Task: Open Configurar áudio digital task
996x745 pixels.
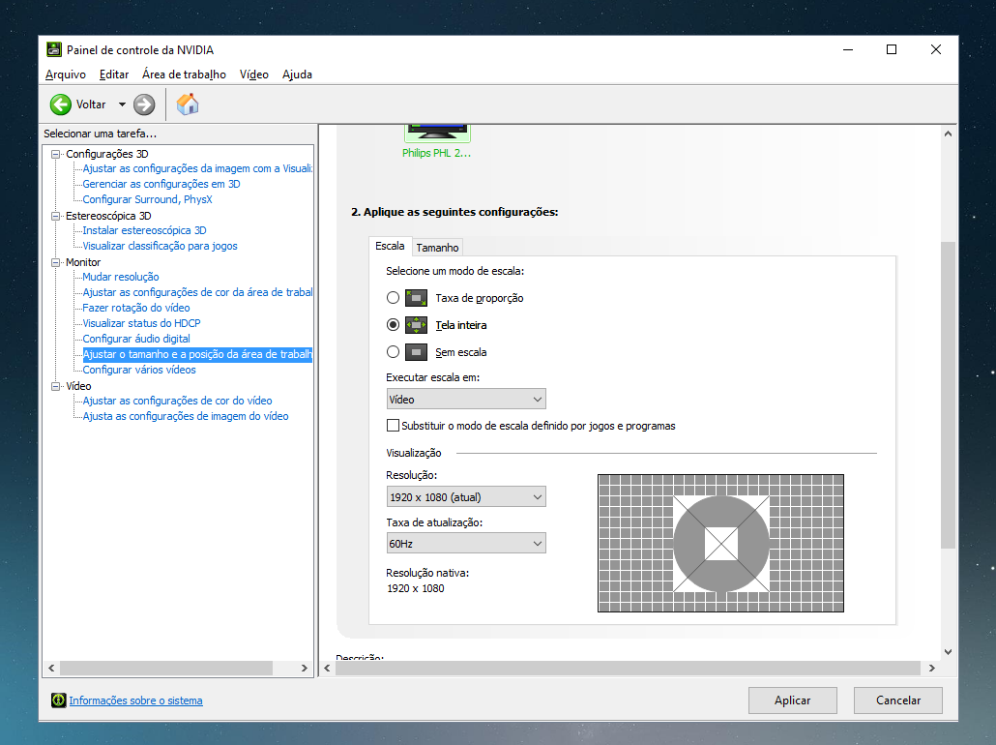Action: click(x=136, y=339)
